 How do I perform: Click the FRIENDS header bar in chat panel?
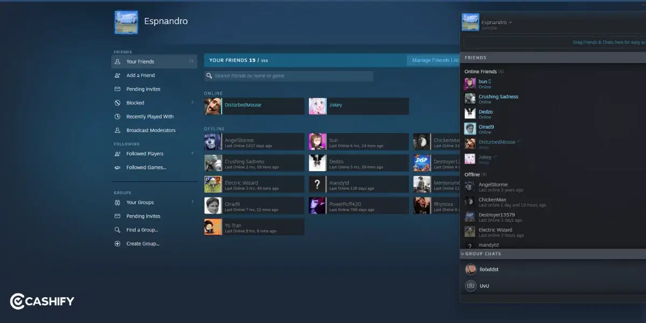(553, 58)
